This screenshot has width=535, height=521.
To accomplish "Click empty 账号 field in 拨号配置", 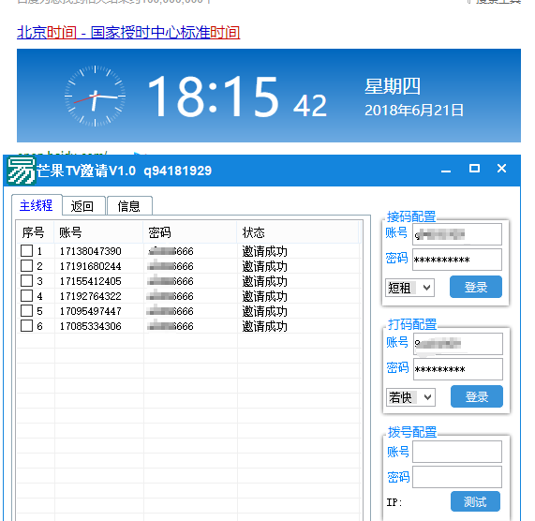I will 457,452.
